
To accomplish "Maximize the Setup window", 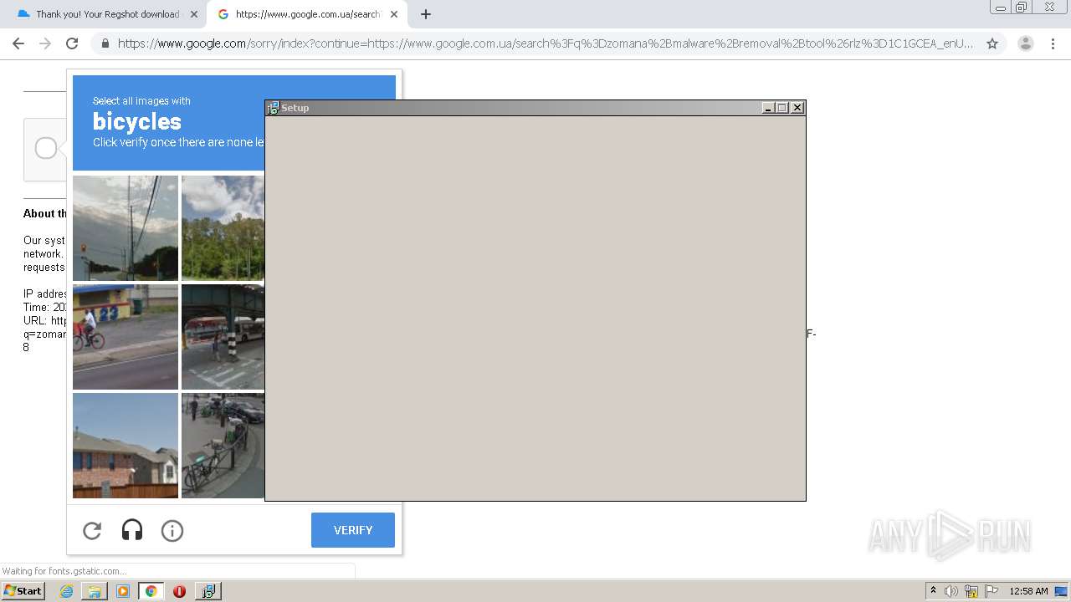I will pos(782,108).
